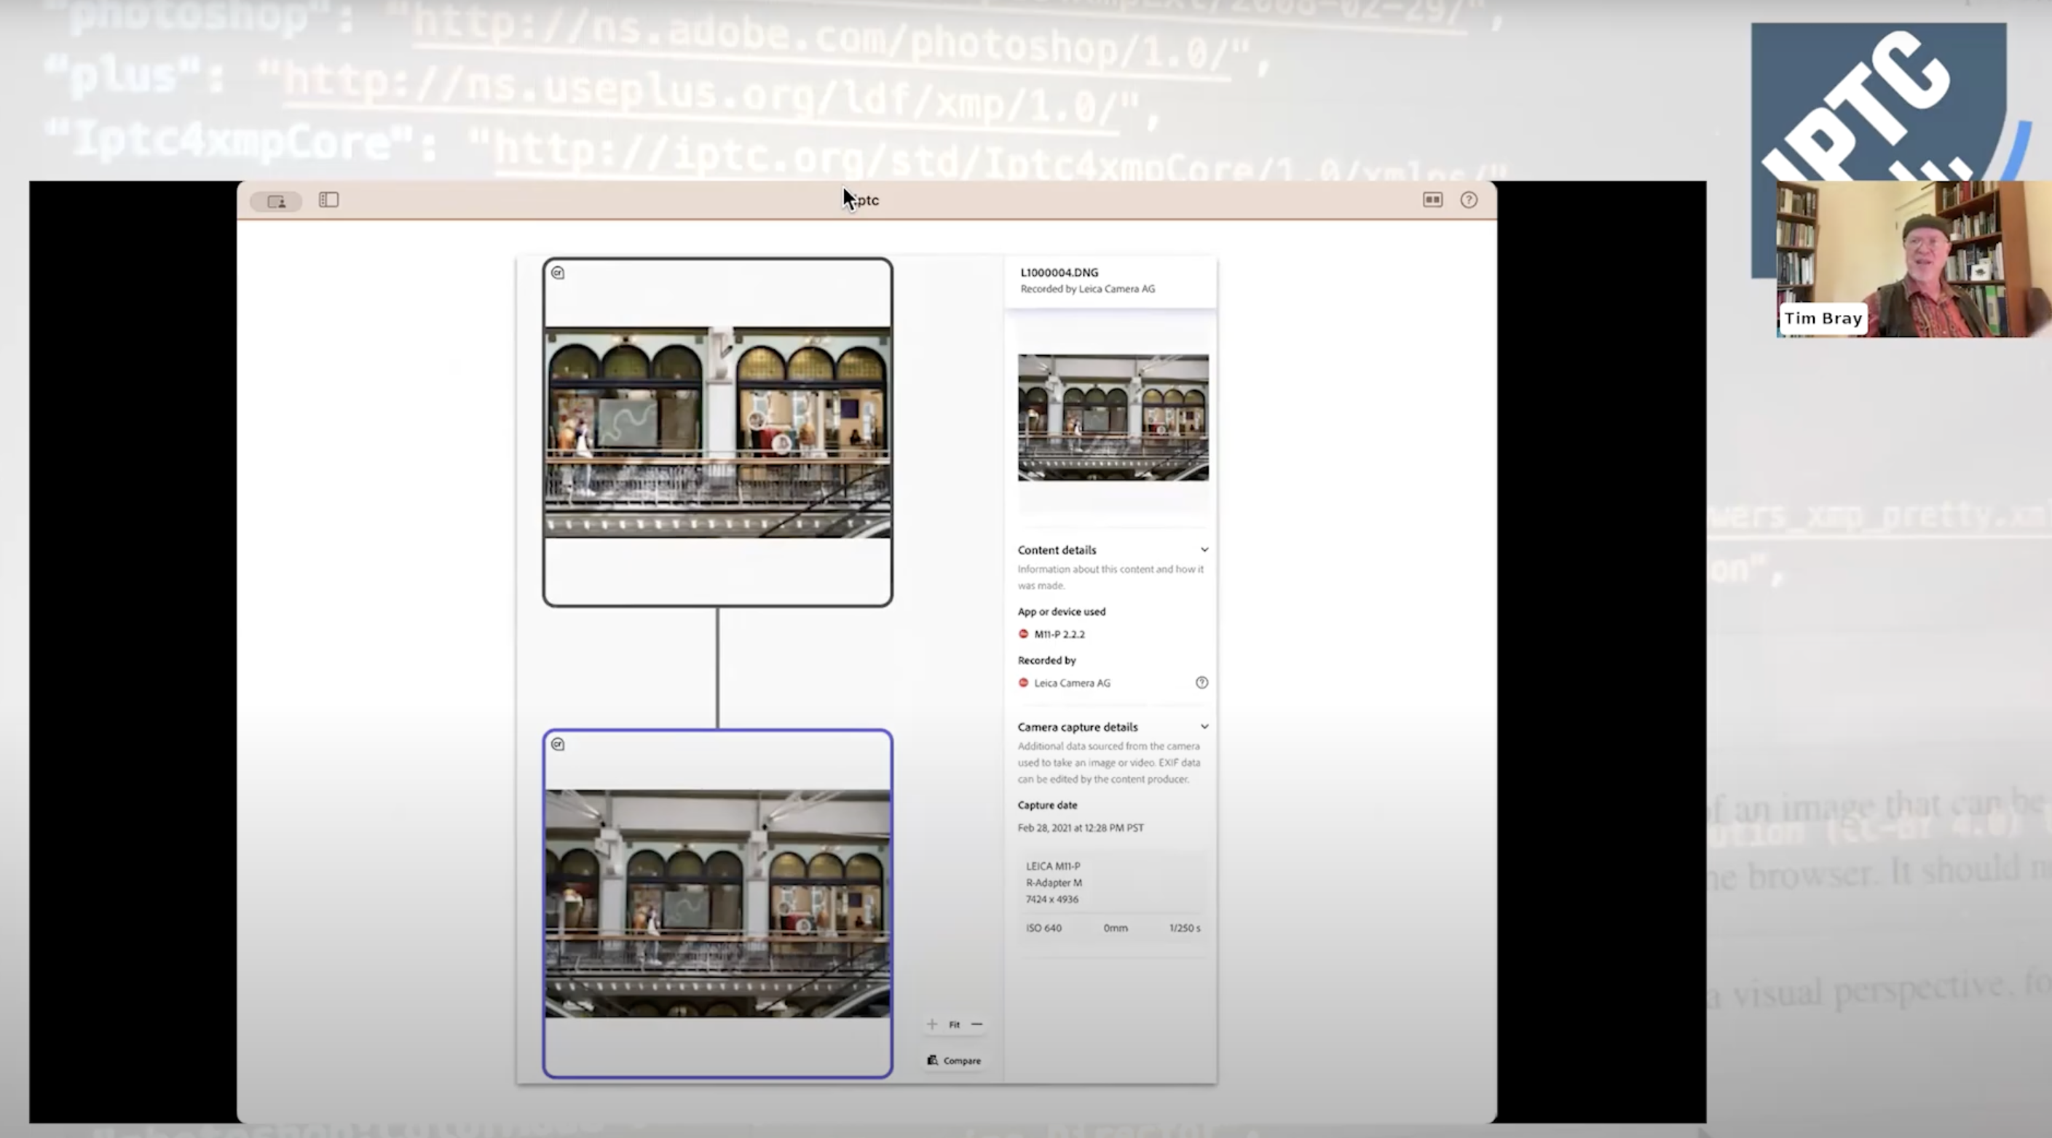This screenshot has width=2052, height=1138.
Task: Toggle the sidebar panel icon
Action: tap(329, 200)
